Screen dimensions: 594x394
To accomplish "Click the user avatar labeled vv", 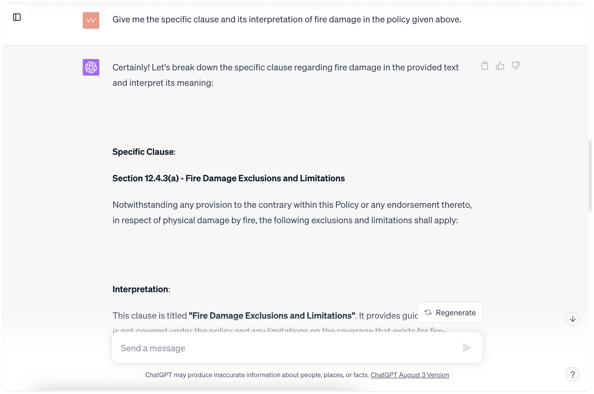I will (91, 20).
